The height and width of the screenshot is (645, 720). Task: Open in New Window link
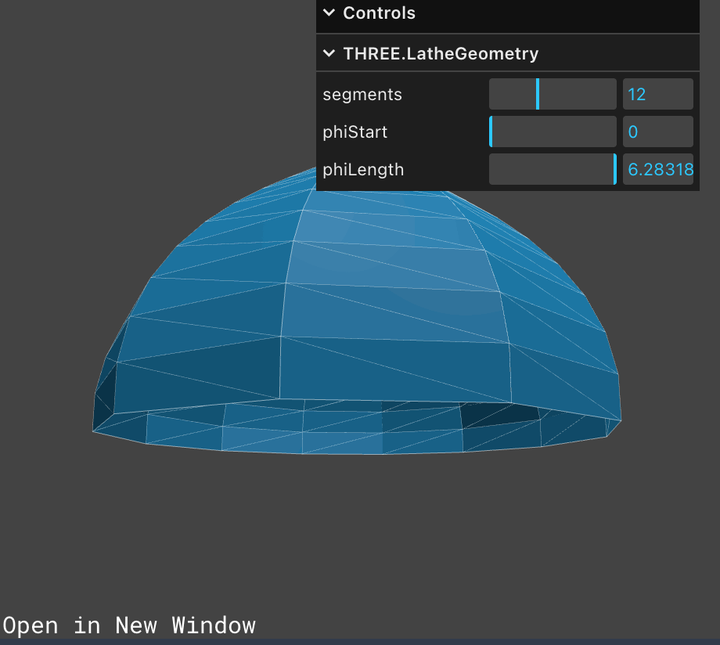[x=129, y=625]
